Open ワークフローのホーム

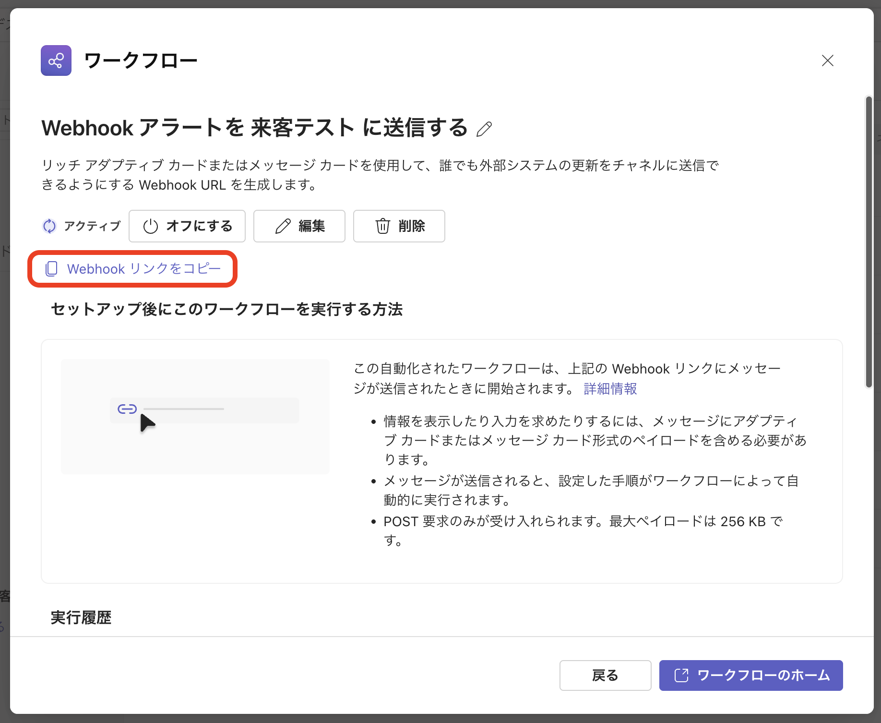[750, 675]
